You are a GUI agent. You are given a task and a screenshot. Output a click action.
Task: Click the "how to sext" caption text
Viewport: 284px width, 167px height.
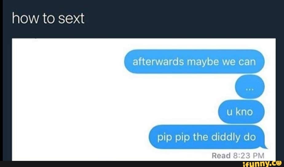coord(48,18)
